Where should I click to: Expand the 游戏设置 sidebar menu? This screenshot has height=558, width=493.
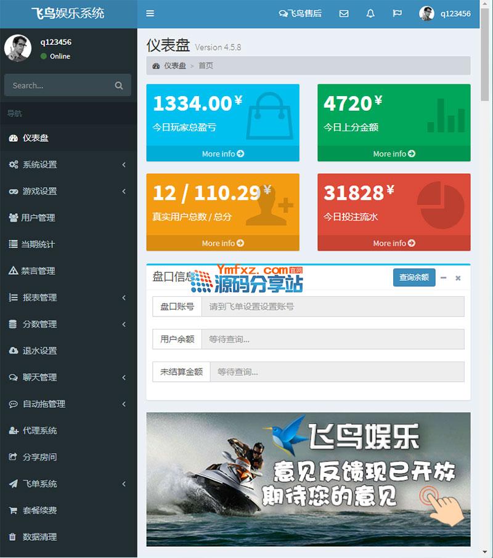pyautogui.click(x=68, y=191)
